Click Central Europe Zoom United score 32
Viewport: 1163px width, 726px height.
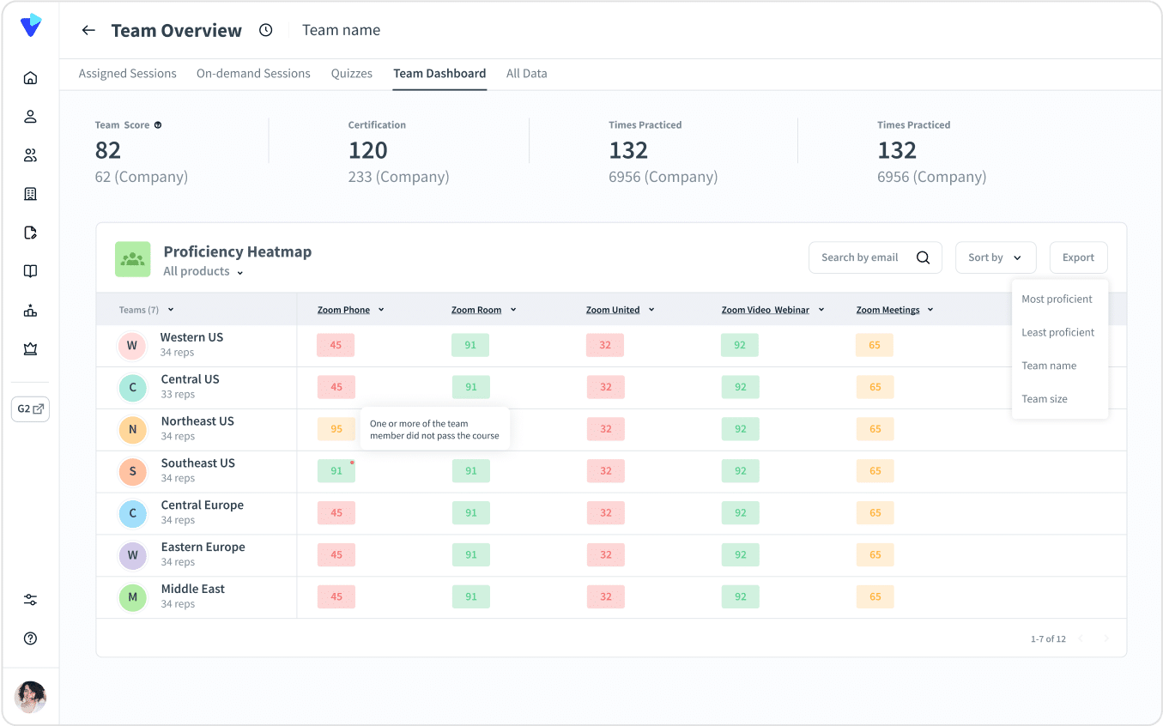pyautogui.click(x=606, y=513)
